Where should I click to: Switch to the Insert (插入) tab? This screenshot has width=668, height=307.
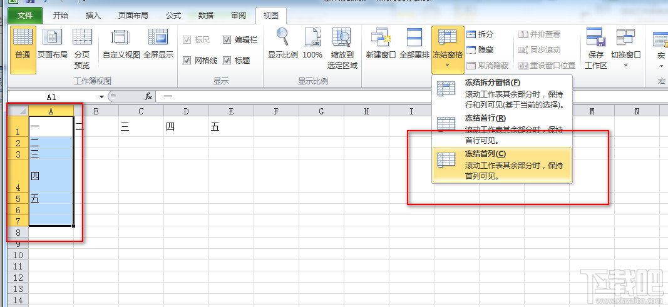tap(93, 16)
